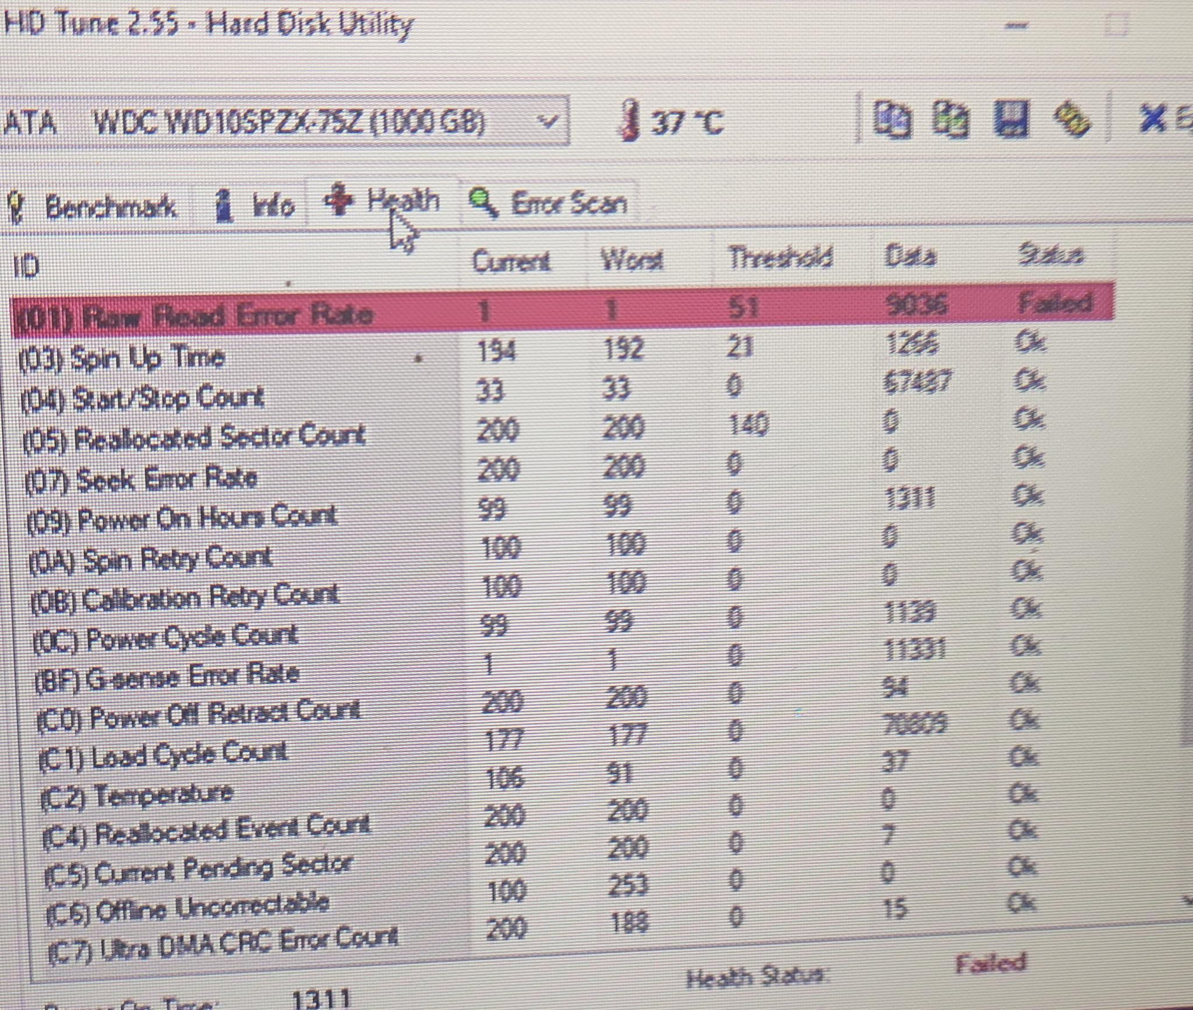Open the drive selection dropdown
1193x1010 pixels.
click(284, 122)
